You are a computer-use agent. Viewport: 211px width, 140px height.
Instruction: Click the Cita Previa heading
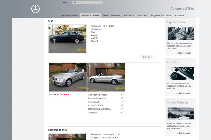tap(173, 62)
